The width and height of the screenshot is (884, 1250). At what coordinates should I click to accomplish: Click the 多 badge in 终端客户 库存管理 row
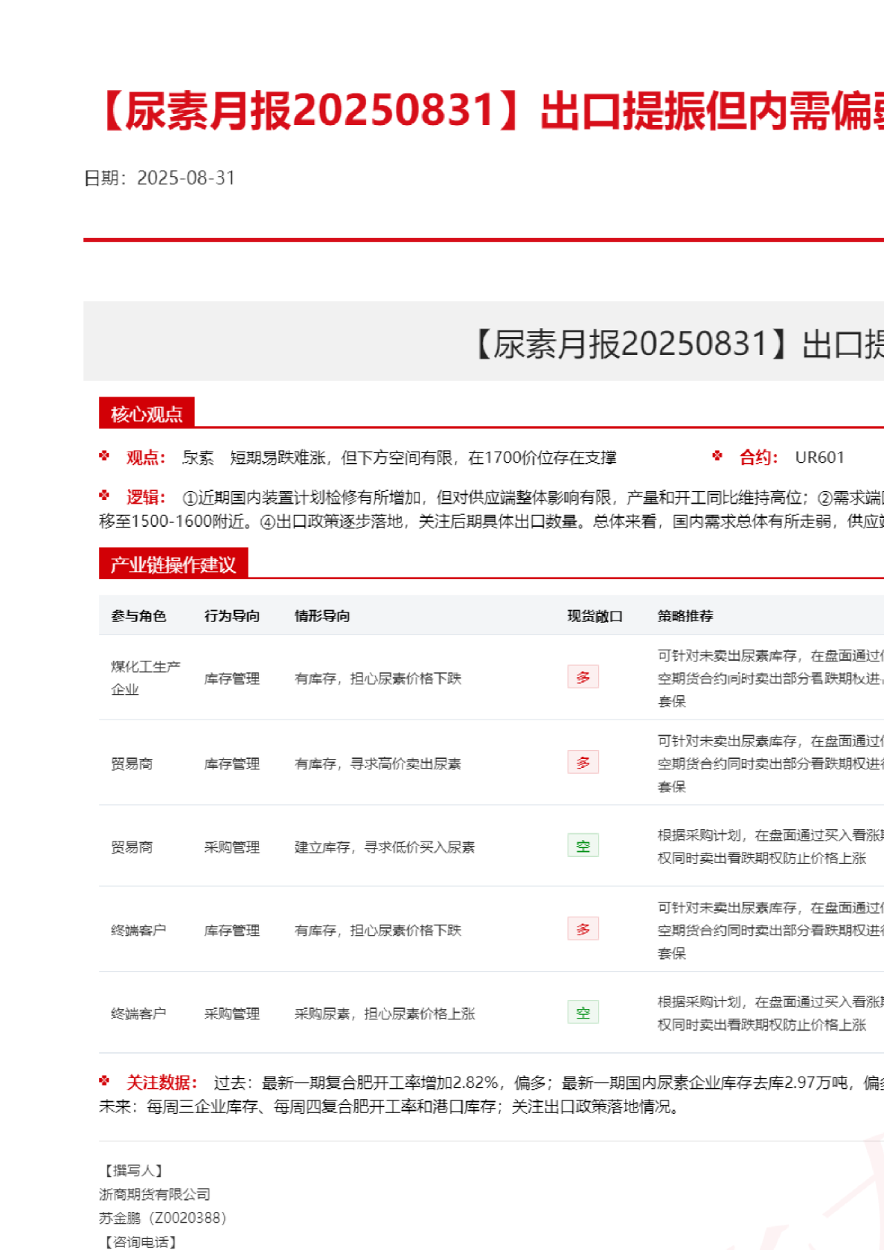[583, 929]
